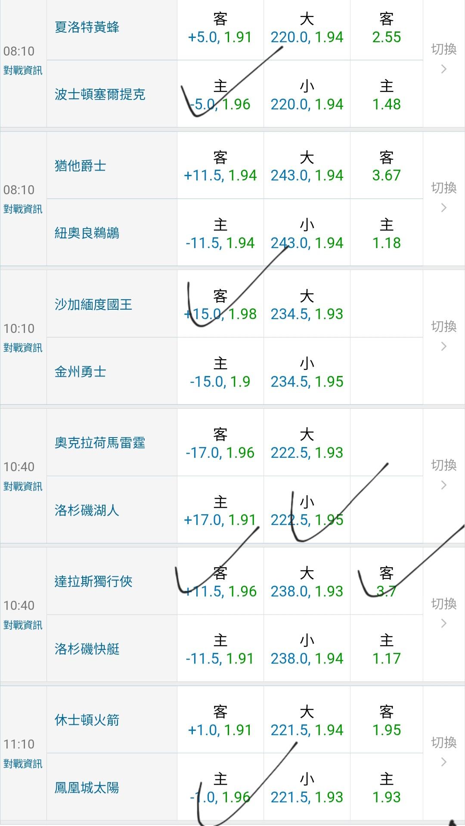The width and height of the screenshot is (465, 826).
Task: Pick under 222.5 for the Thunder–Lakers game
Action: 307,512
